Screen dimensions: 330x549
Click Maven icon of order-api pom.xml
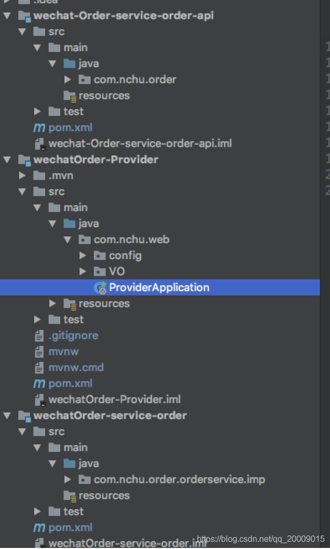point(39,128)
